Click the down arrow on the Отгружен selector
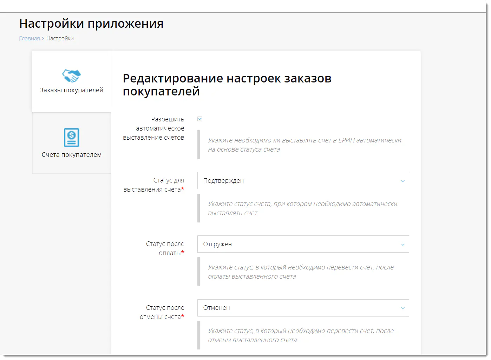Screen dimensions: 491x360 coord(402,244)
